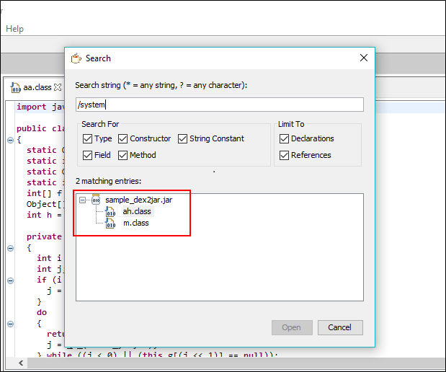
Task: Click the search string input field
Action: pyautogui.click(x=219, y=105)
